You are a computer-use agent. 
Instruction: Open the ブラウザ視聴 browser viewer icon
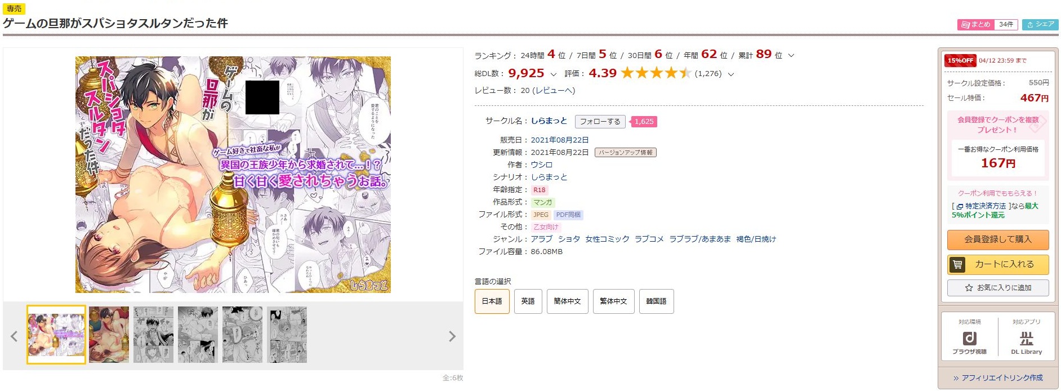(969, 341)
